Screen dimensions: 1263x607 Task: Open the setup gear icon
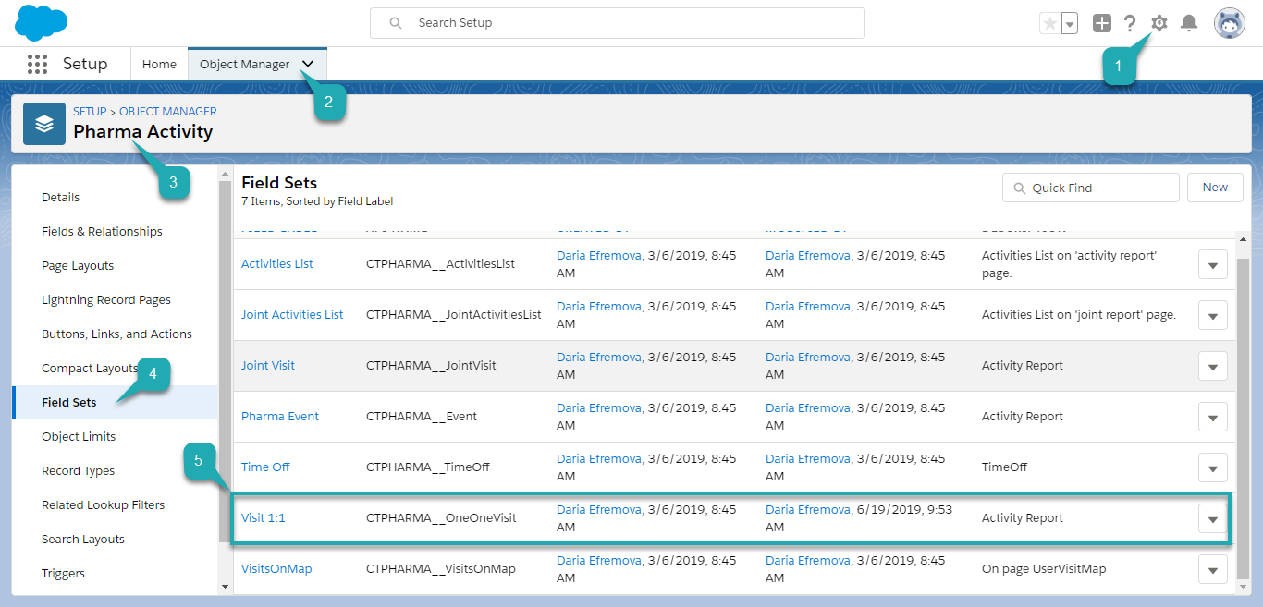tap(1159, 23)
